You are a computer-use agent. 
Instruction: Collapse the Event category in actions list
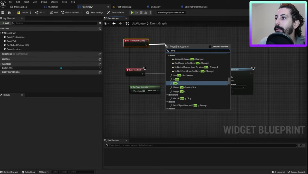coord(169,56)
